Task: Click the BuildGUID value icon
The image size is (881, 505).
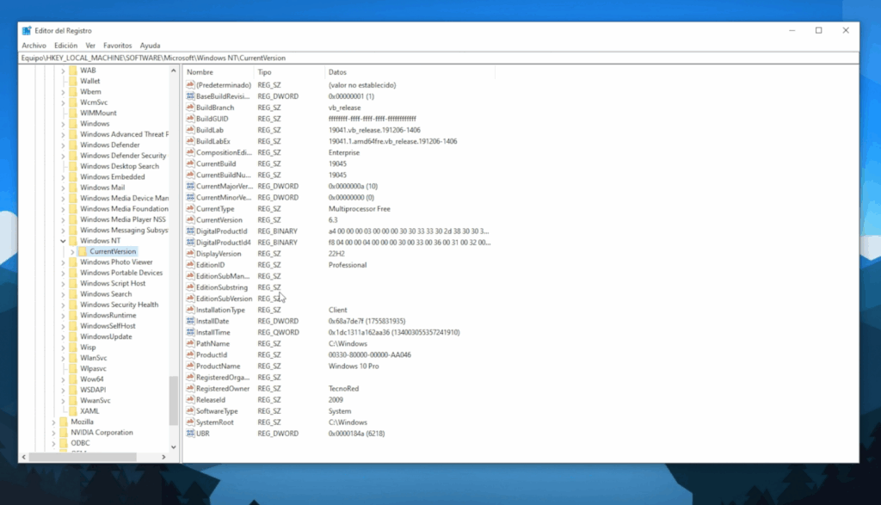Action: pyautogui.click(x=190, y=119)
